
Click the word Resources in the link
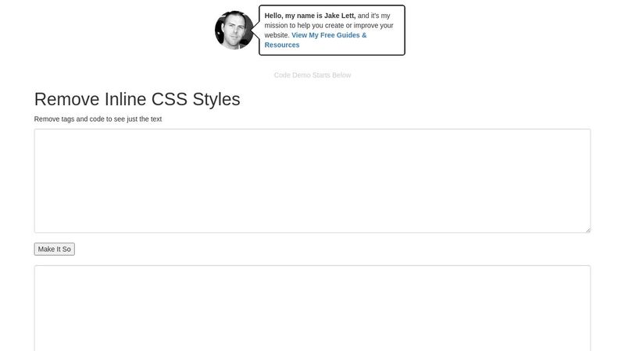coord(282,45)
